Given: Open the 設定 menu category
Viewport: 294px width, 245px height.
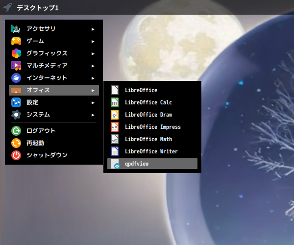Looking at the screenshot, I should tap(54, 102).
